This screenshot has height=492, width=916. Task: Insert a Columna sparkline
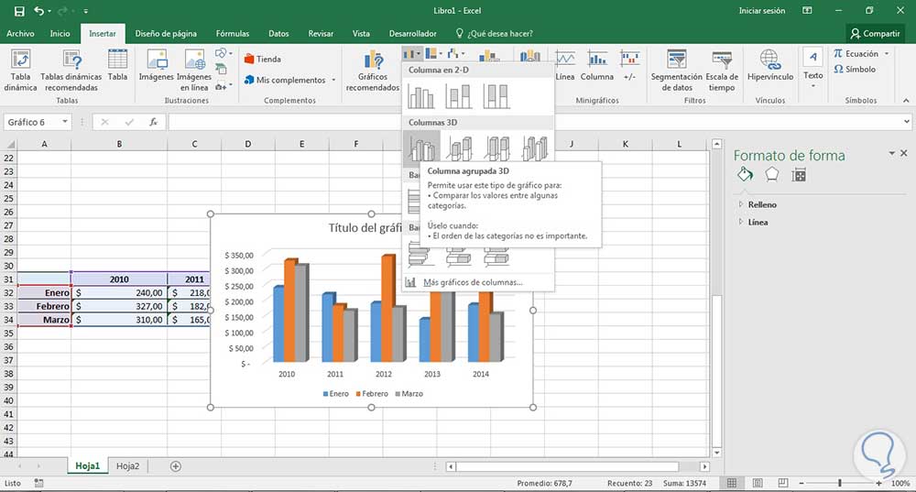597,65
